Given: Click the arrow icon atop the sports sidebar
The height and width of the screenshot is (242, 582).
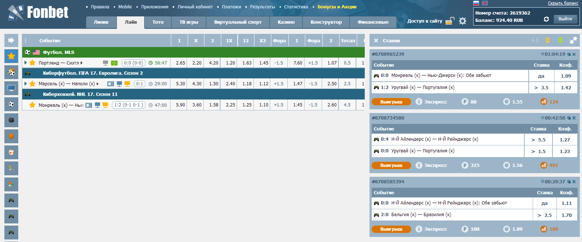Looking at the screenshot, I should (x=11, y=40).
